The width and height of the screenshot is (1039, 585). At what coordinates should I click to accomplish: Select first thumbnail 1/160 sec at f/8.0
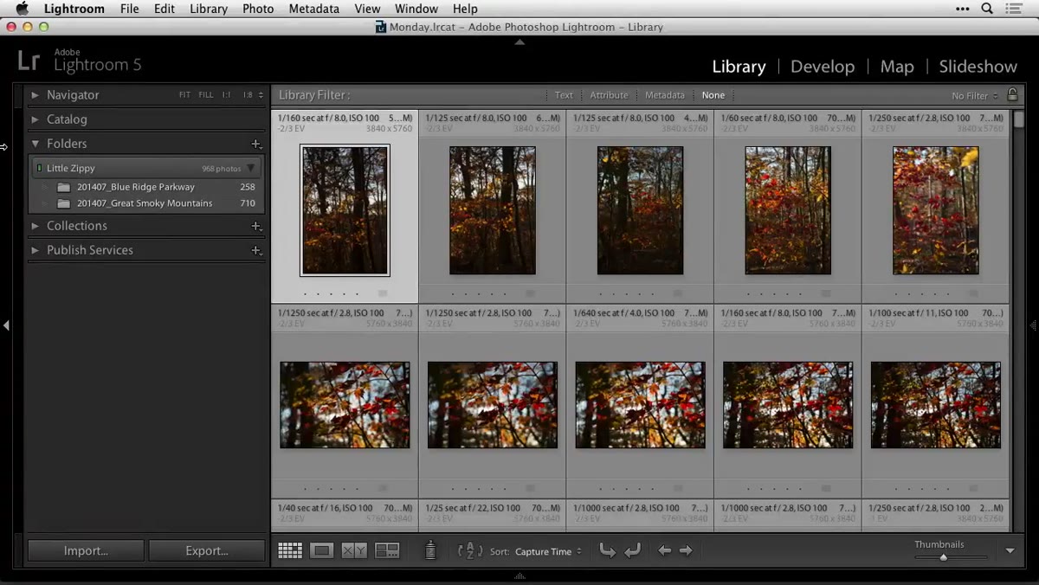345,209
